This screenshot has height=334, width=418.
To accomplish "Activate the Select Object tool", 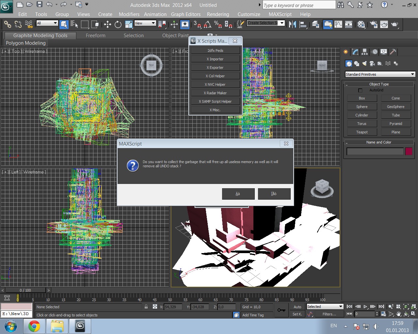I will click(x=64, y=24).
